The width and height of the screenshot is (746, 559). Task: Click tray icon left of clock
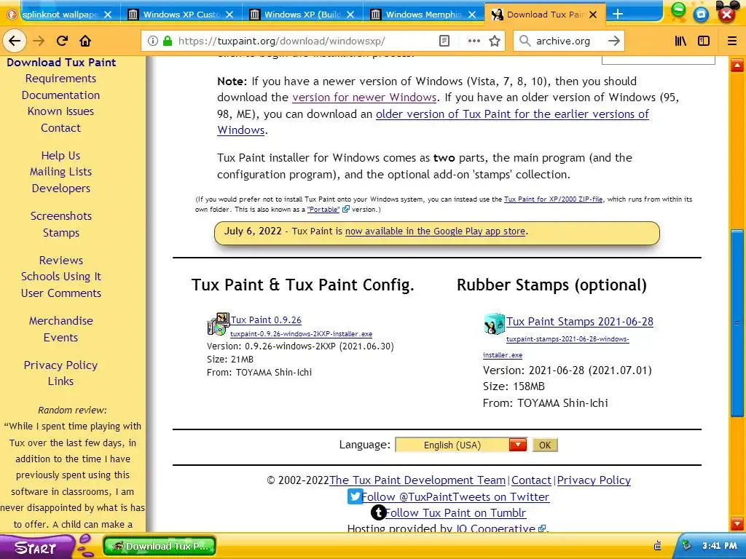pos(686,545)
